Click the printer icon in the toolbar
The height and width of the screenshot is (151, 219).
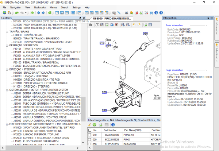126,13
